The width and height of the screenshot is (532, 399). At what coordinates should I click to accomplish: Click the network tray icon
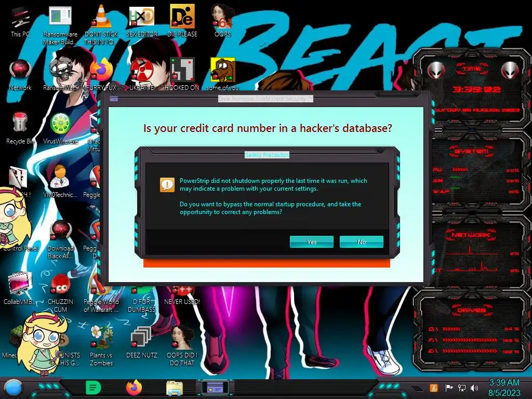click(461, 388)
